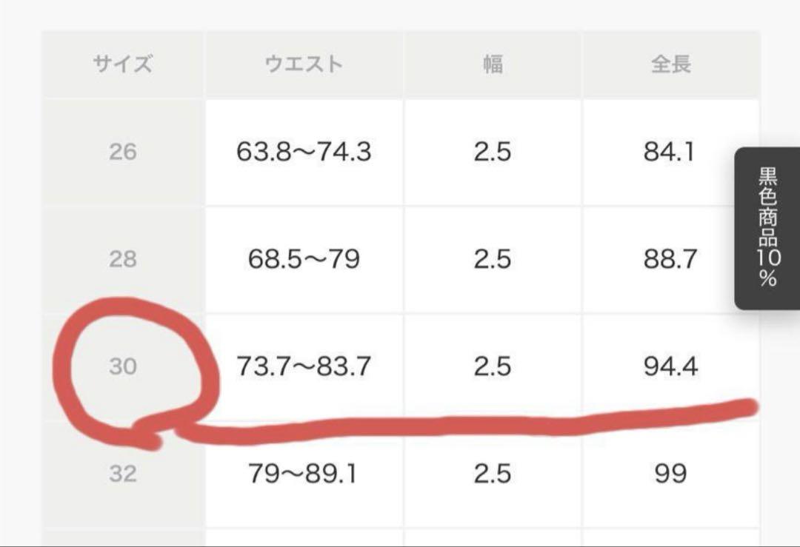Image resolution: width=800 pixels, height=547 pixels.
Task: Select size 32 row label
Action: click(x=122, y=474)
